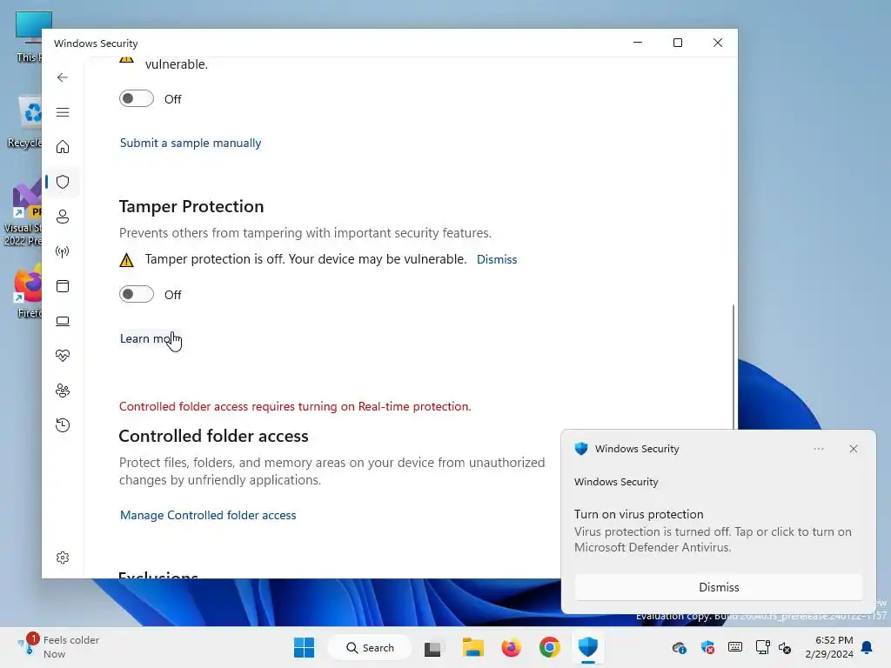Click red Controlled folder access requirement message
Screen dimensions: 891x668
(x=295, y=406)
